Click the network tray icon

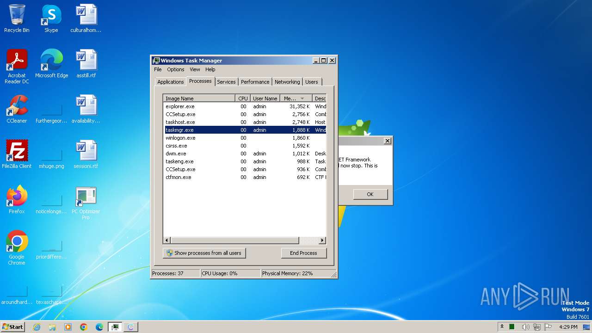[x=537, y=327]
